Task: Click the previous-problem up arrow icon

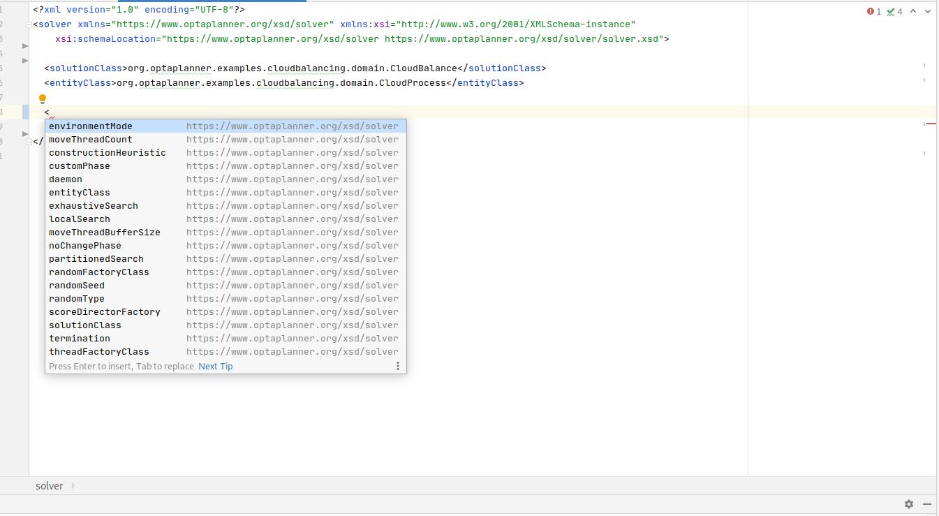Action: pyautogui.click(x=915, y=12)
